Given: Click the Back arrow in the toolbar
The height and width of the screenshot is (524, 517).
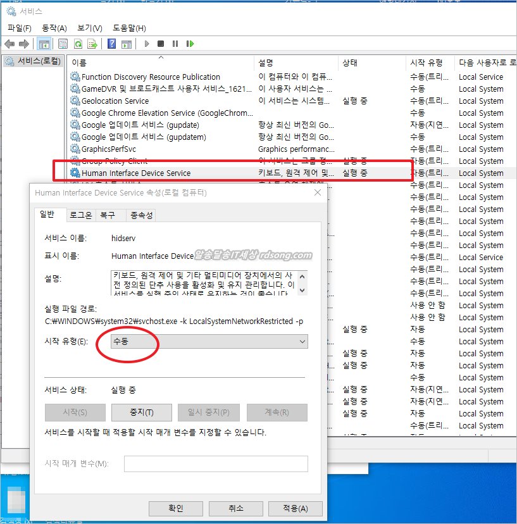Looking at the screenshot, I should coord(9,44).
